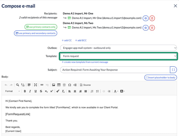Insert a bulleted list
179x136 pixels.
point(97,91)
